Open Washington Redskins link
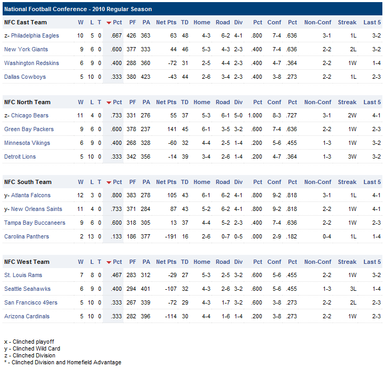385x368 pixels. [32, 63]
